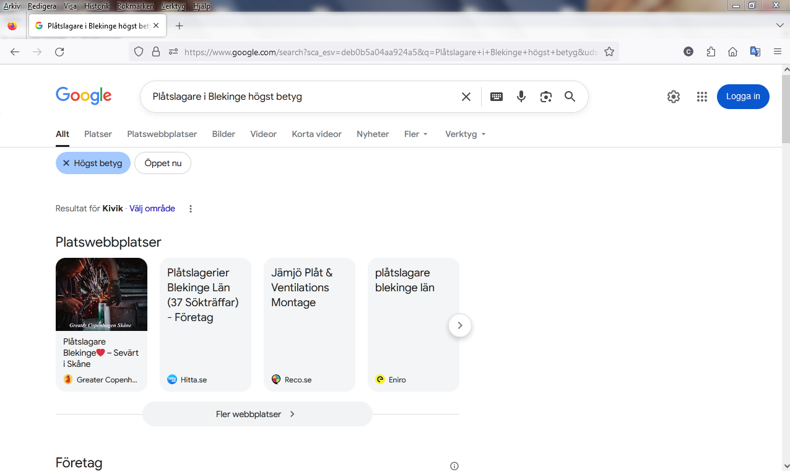Click the Välj område link

coord(152,209)
